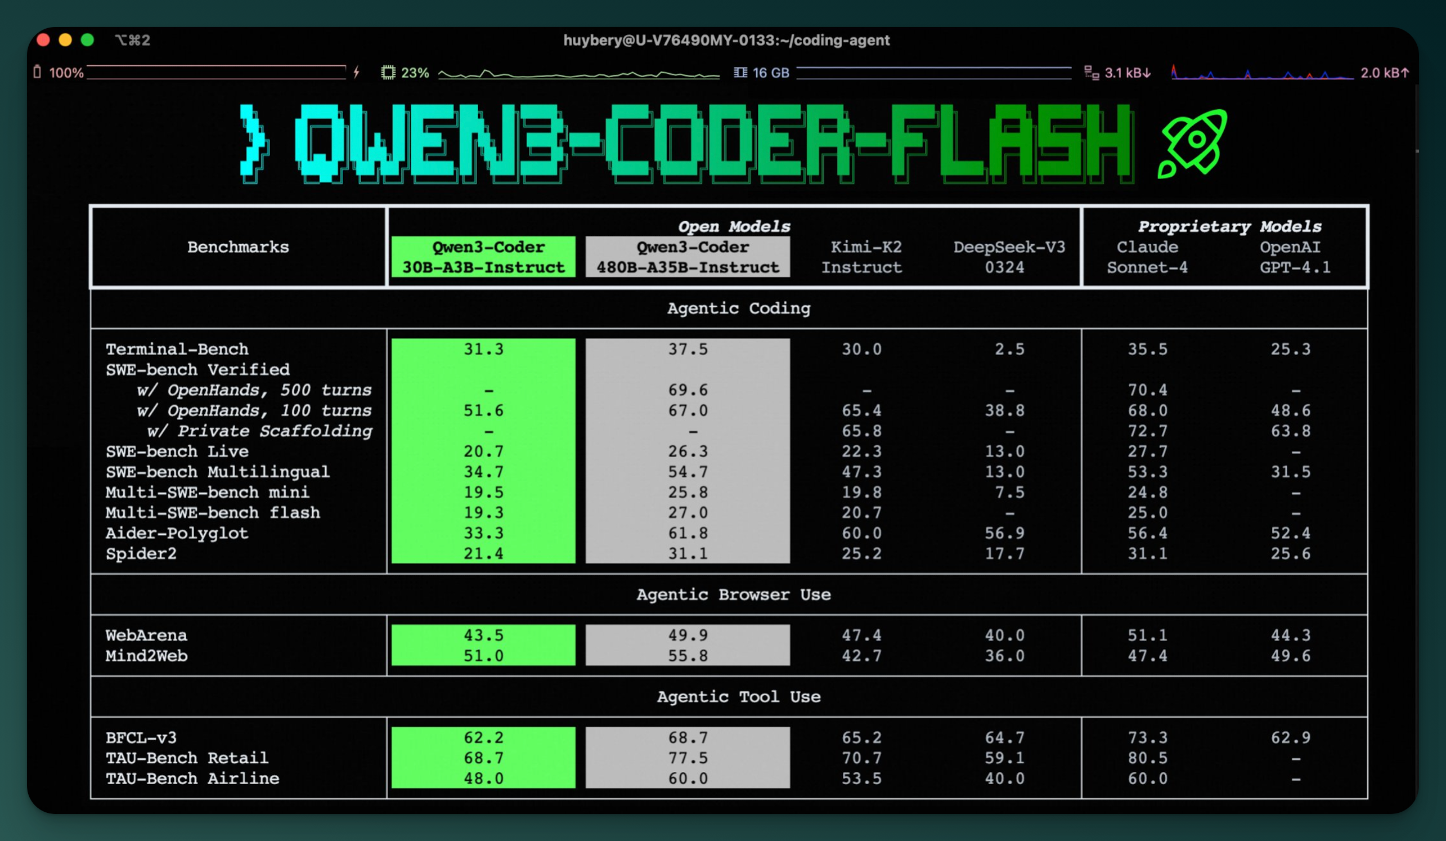1446x841 pixels.
Task: Click the Terminal-Bench row label
Action: [177, 349]
